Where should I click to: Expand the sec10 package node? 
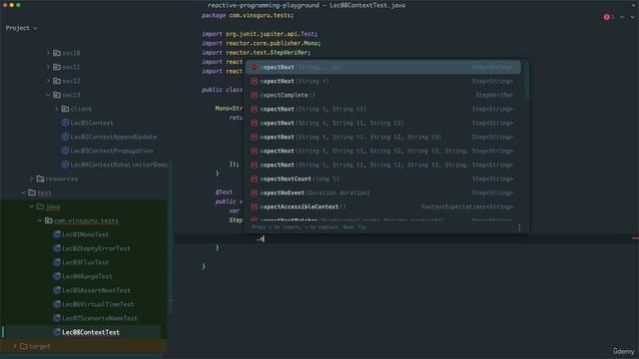click(48, 53)
